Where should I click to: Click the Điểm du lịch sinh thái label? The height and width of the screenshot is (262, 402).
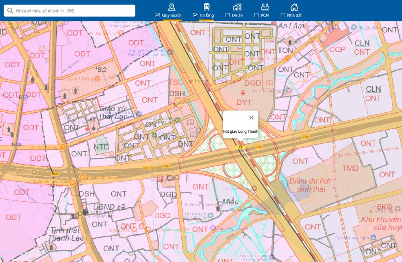click(309, 185)
